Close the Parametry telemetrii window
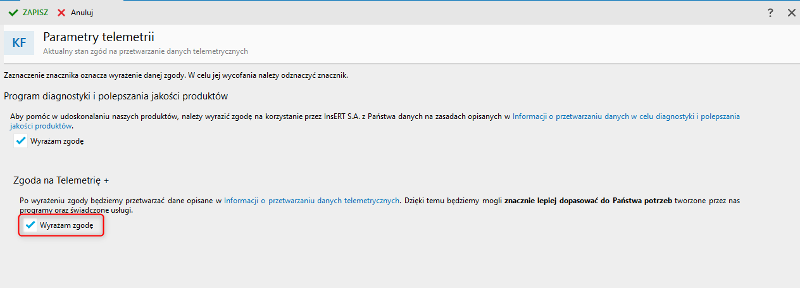 click(791, 13)
